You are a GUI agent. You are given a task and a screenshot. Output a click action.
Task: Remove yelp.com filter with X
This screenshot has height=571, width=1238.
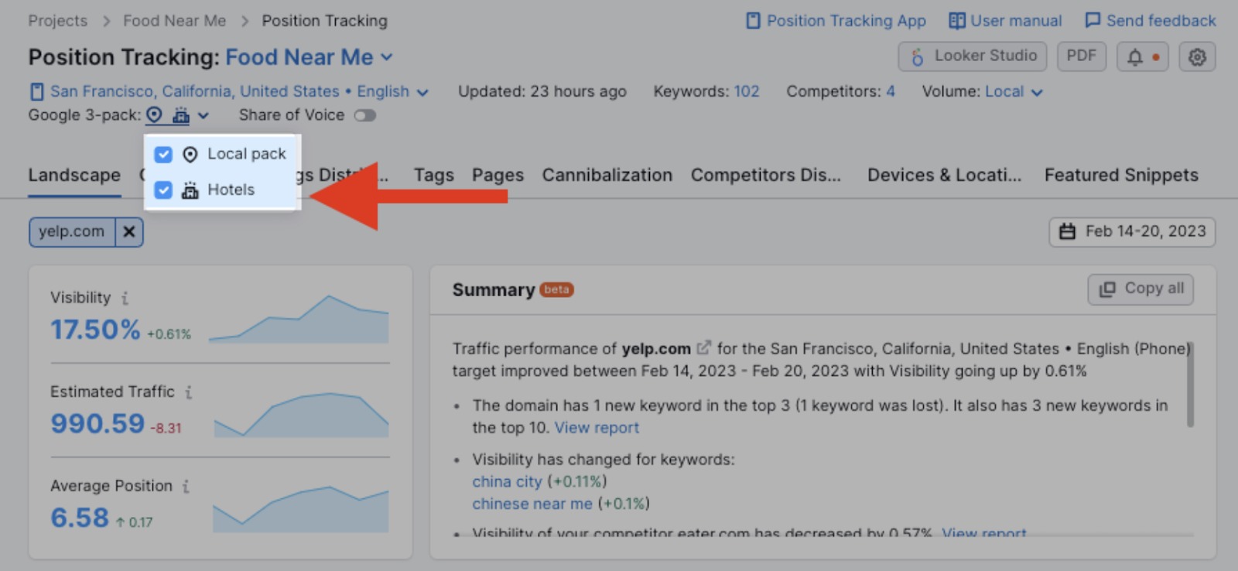tap(129, 232)
